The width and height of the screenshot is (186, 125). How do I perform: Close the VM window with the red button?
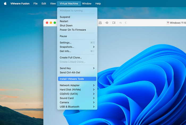coord(47,23)
